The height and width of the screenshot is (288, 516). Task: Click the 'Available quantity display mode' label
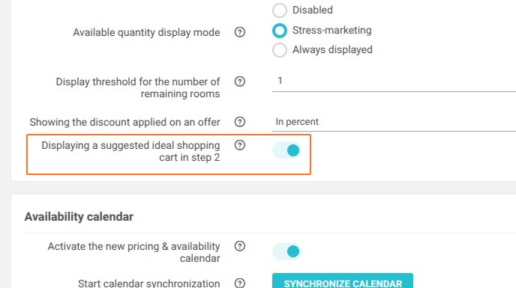[146, 32]
